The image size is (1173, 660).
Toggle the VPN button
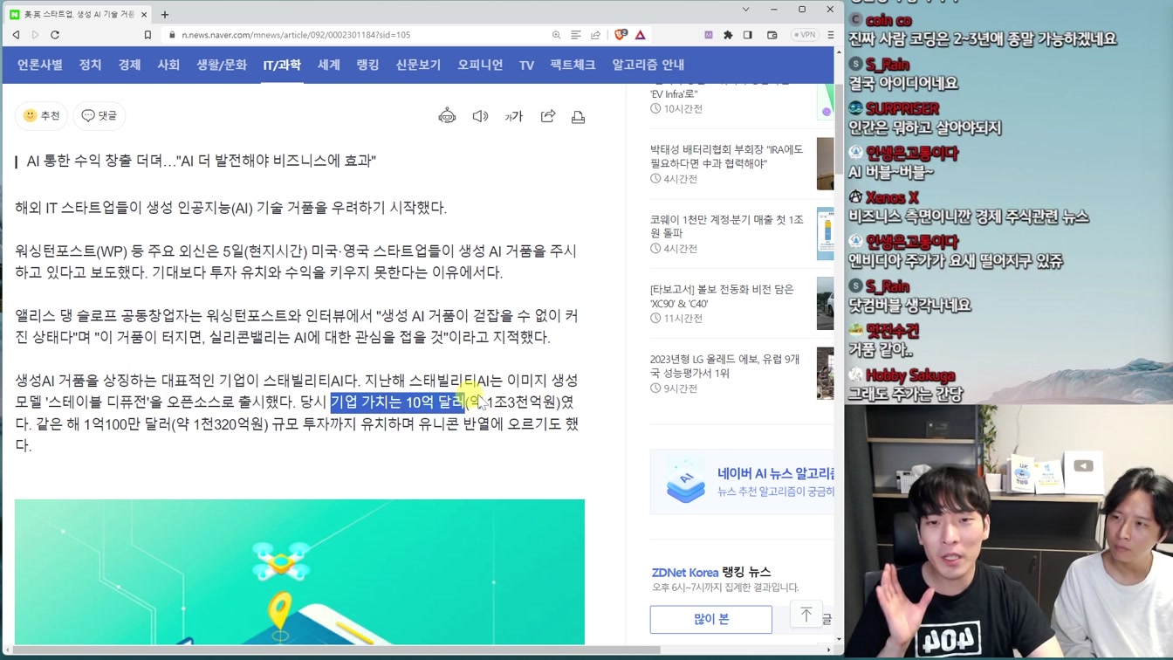coord(804,35)
